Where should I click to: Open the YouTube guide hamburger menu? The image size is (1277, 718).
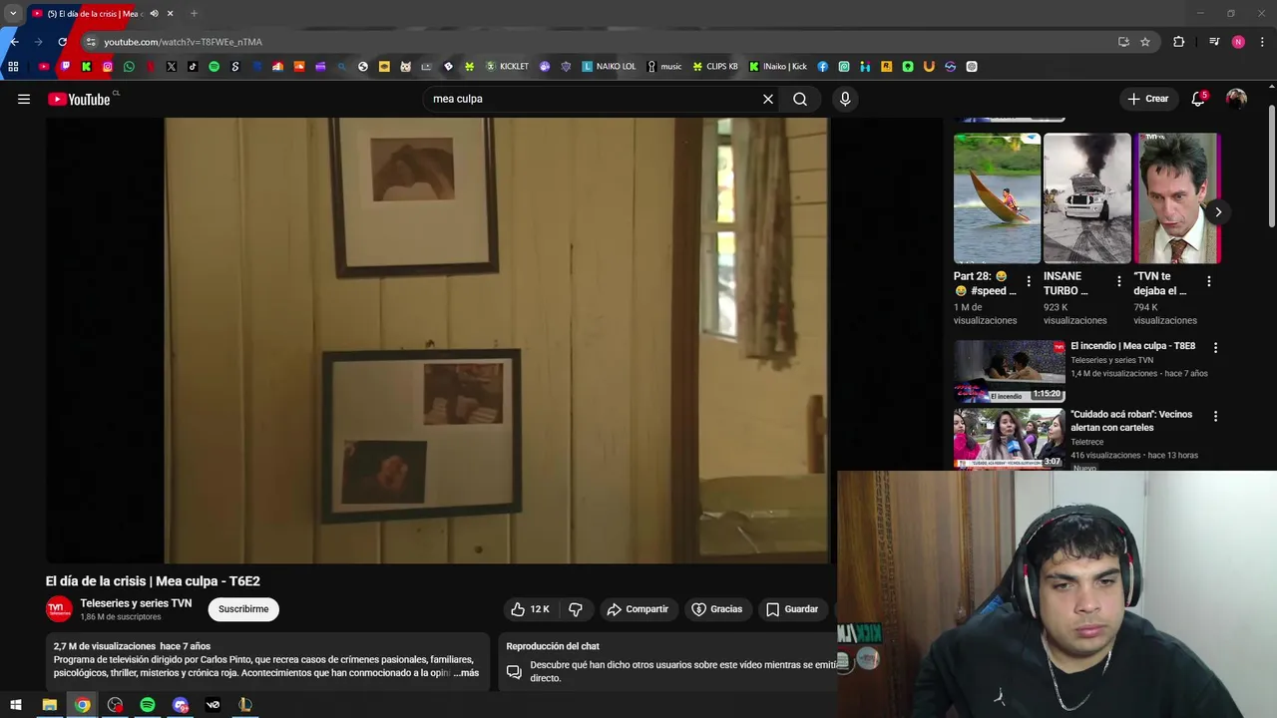point(24,99)
